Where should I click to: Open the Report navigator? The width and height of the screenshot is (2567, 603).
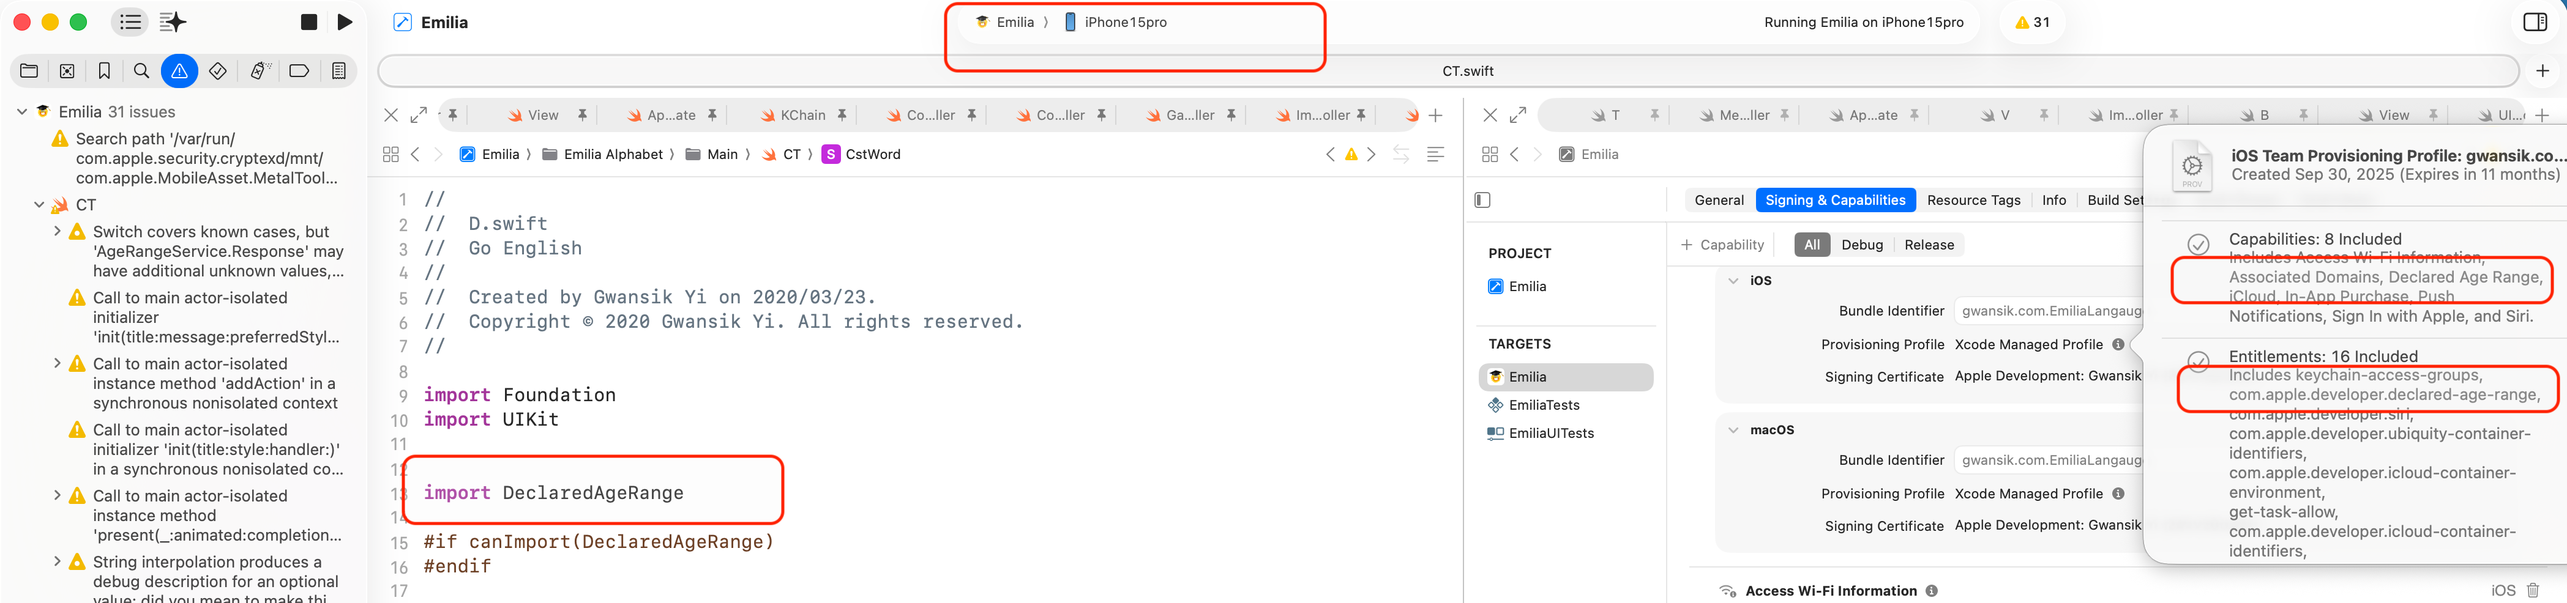(339, 71)
